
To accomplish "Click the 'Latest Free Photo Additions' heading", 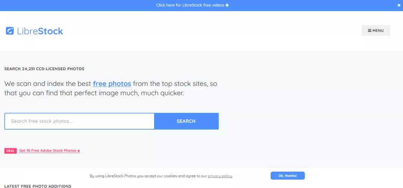I will (38, 186).
